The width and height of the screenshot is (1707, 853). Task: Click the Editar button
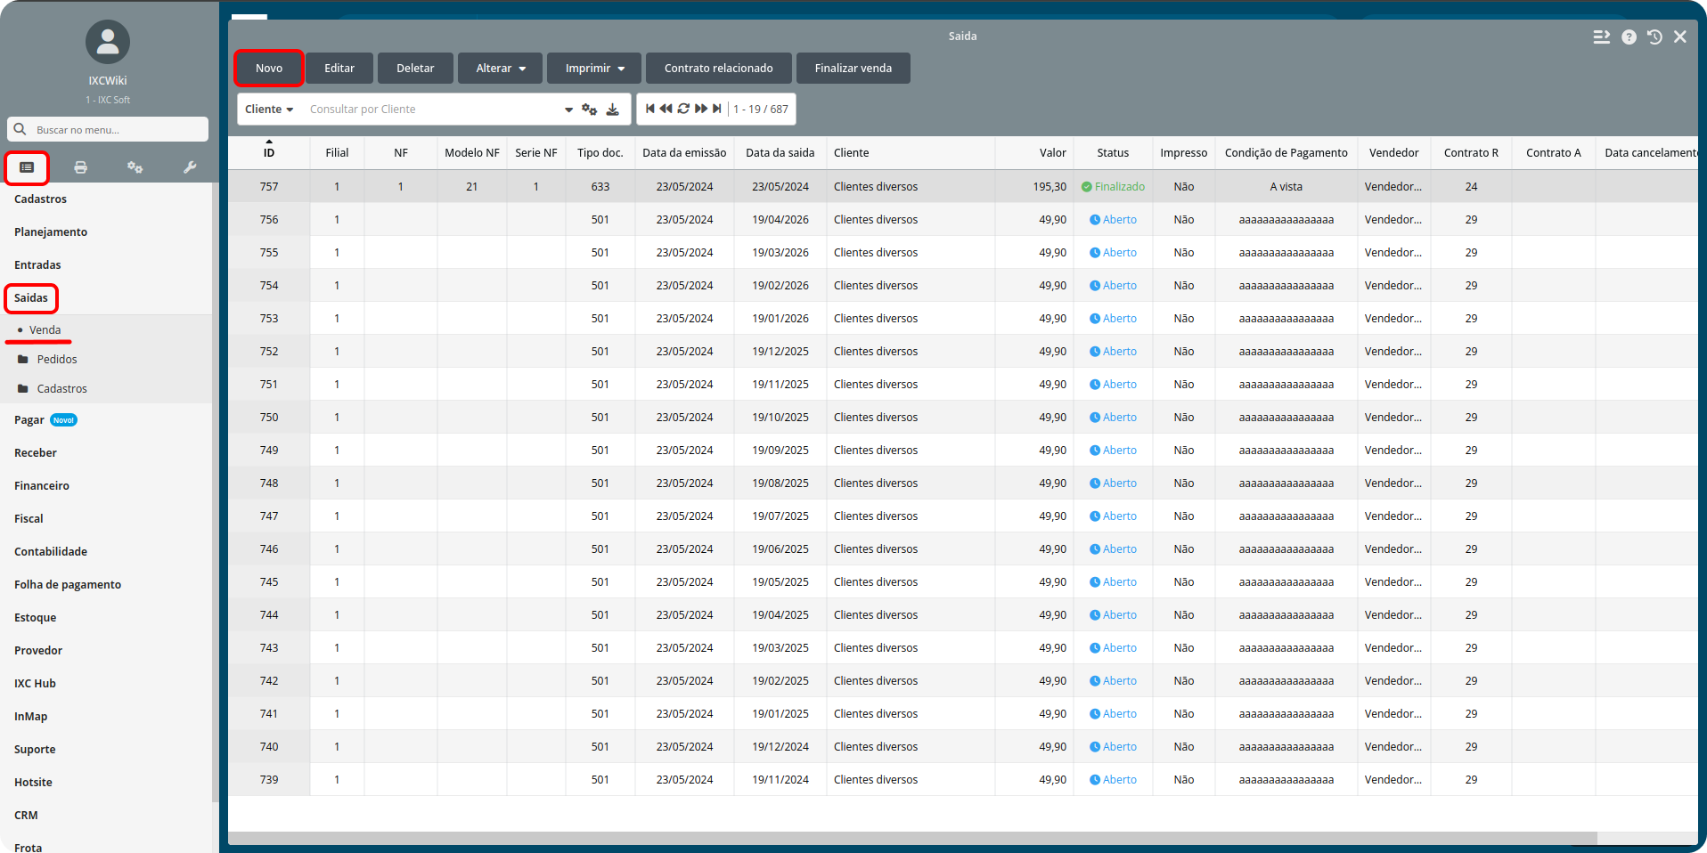[339, 69]
